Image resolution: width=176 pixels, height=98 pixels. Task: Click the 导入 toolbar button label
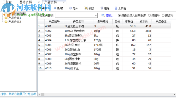pos(75,8)
